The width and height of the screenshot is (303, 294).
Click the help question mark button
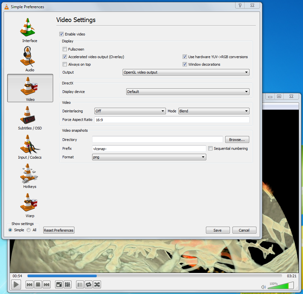240,5
